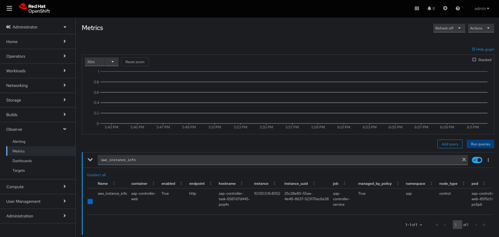Clear the awx_instance_info query text
Viewport: 499px width, 237px height.
[x=464, y=160]
